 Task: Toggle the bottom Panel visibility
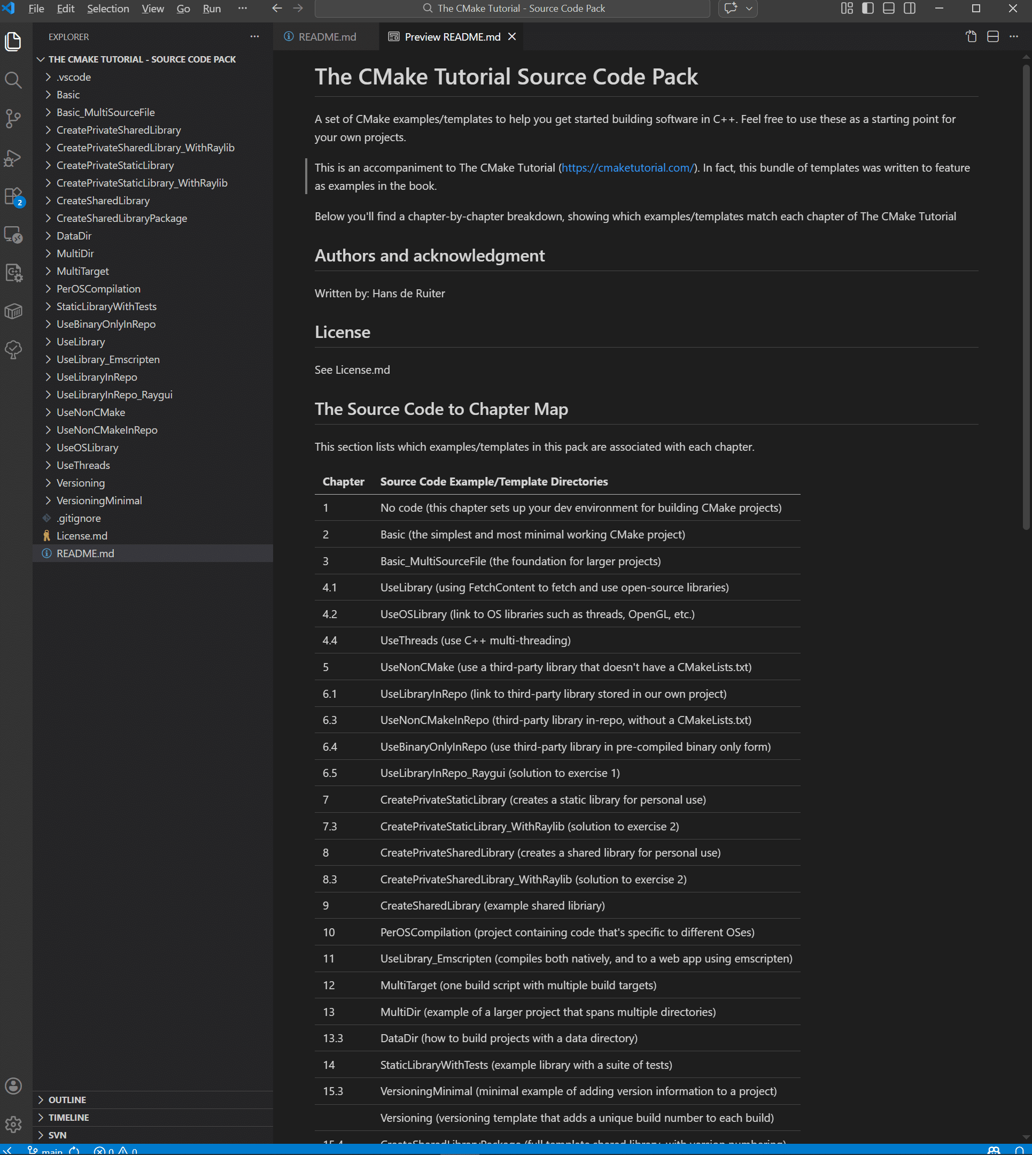[x=889, y=9]
